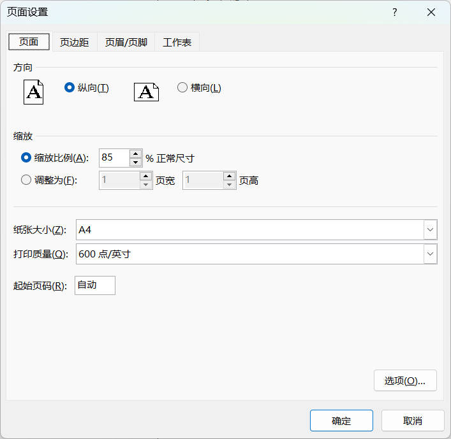This screenshot has height=439, width=451.
Task: Close the 页面设置 dialog
Action: pyautogui.click(x=431, y=12)
